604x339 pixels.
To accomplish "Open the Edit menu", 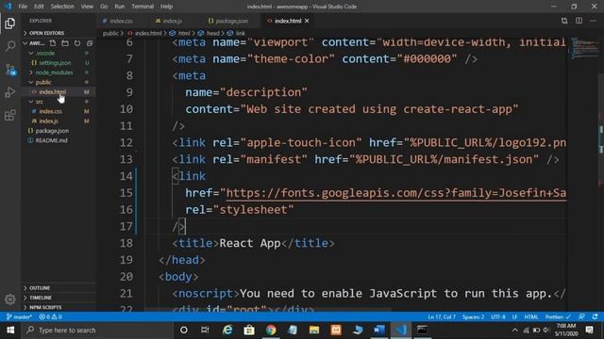I will pos(39,7).
